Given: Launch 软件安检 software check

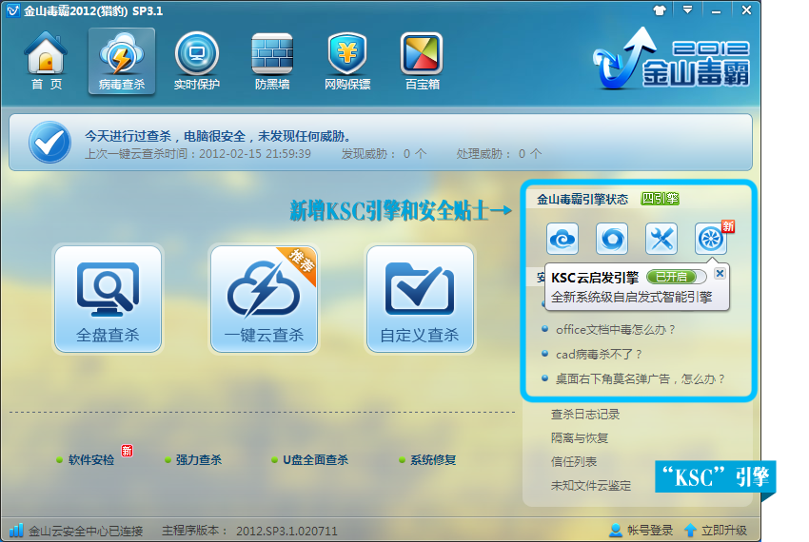Looking at the screenshot, I should pyautogui.click(x=91, y=460).
